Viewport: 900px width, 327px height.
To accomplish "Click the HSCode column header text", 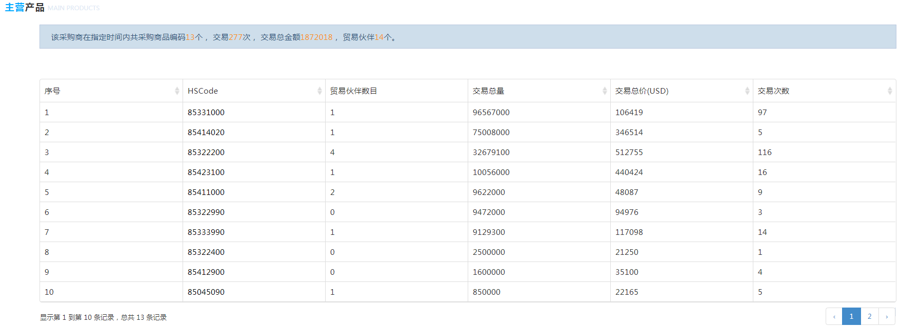I will [203, 91].
